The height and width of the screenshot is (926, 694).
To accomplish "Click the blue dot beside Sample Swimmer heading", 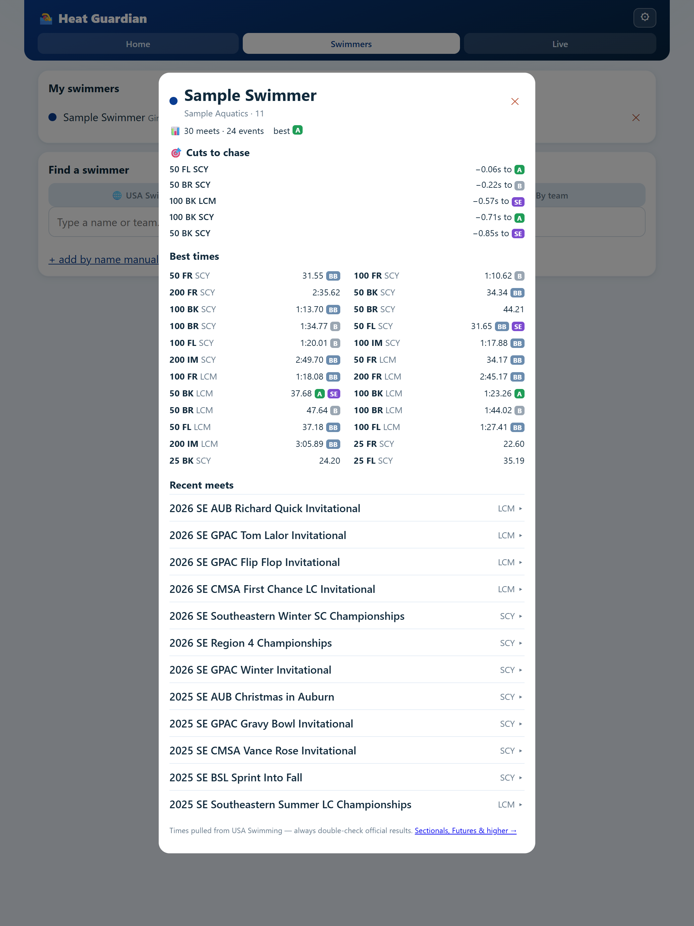I will 173,101.
